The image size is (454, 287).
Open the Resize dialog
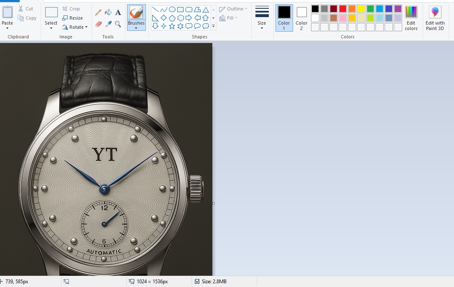pos(72,18)
